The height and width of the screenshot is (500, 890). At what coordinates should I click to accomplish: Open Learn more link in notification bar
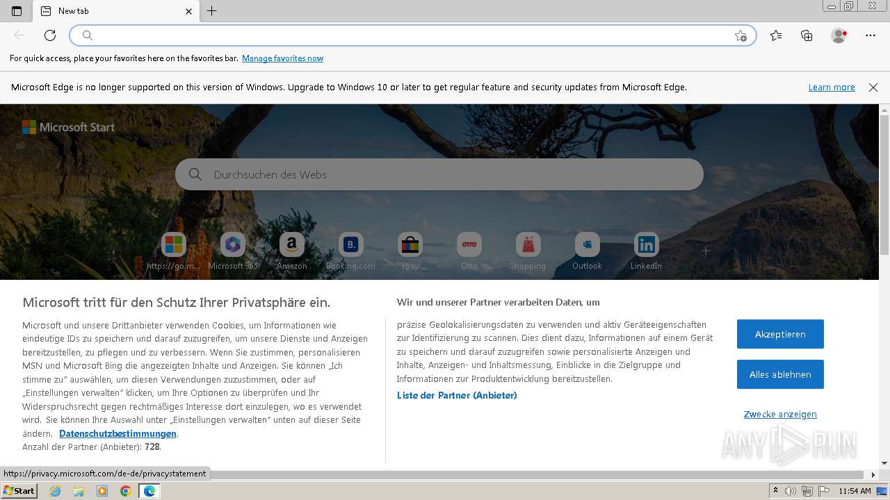(x=832, y=87)
